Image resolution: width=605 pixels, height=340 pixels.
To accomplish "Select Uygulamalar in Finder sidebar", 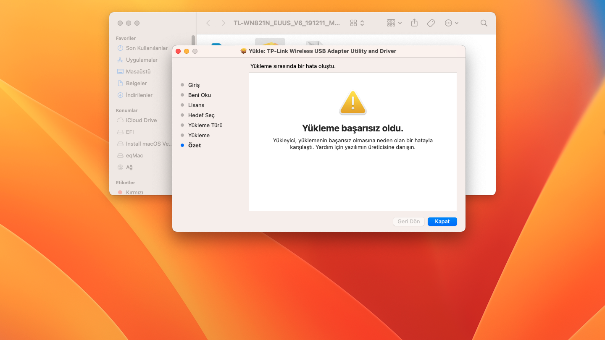I will 142,60.
